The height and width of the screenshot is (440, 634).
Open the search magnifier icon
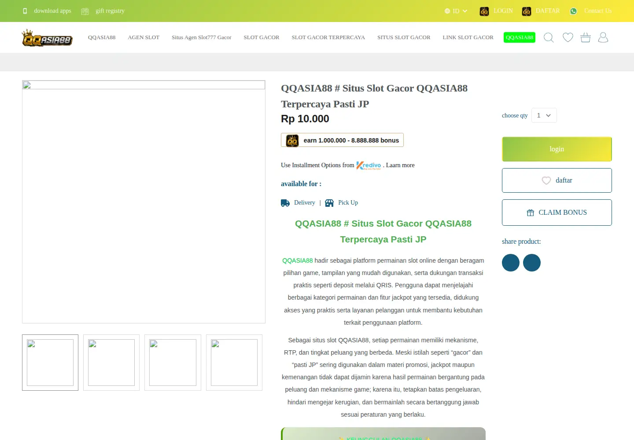549,37
